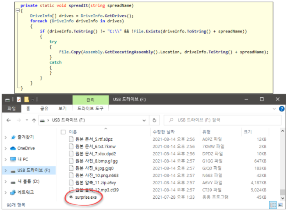Viewport: 288px width, 211px height.
Task: Open the recent locations dropdown arrow
Action: coord(27,120)
